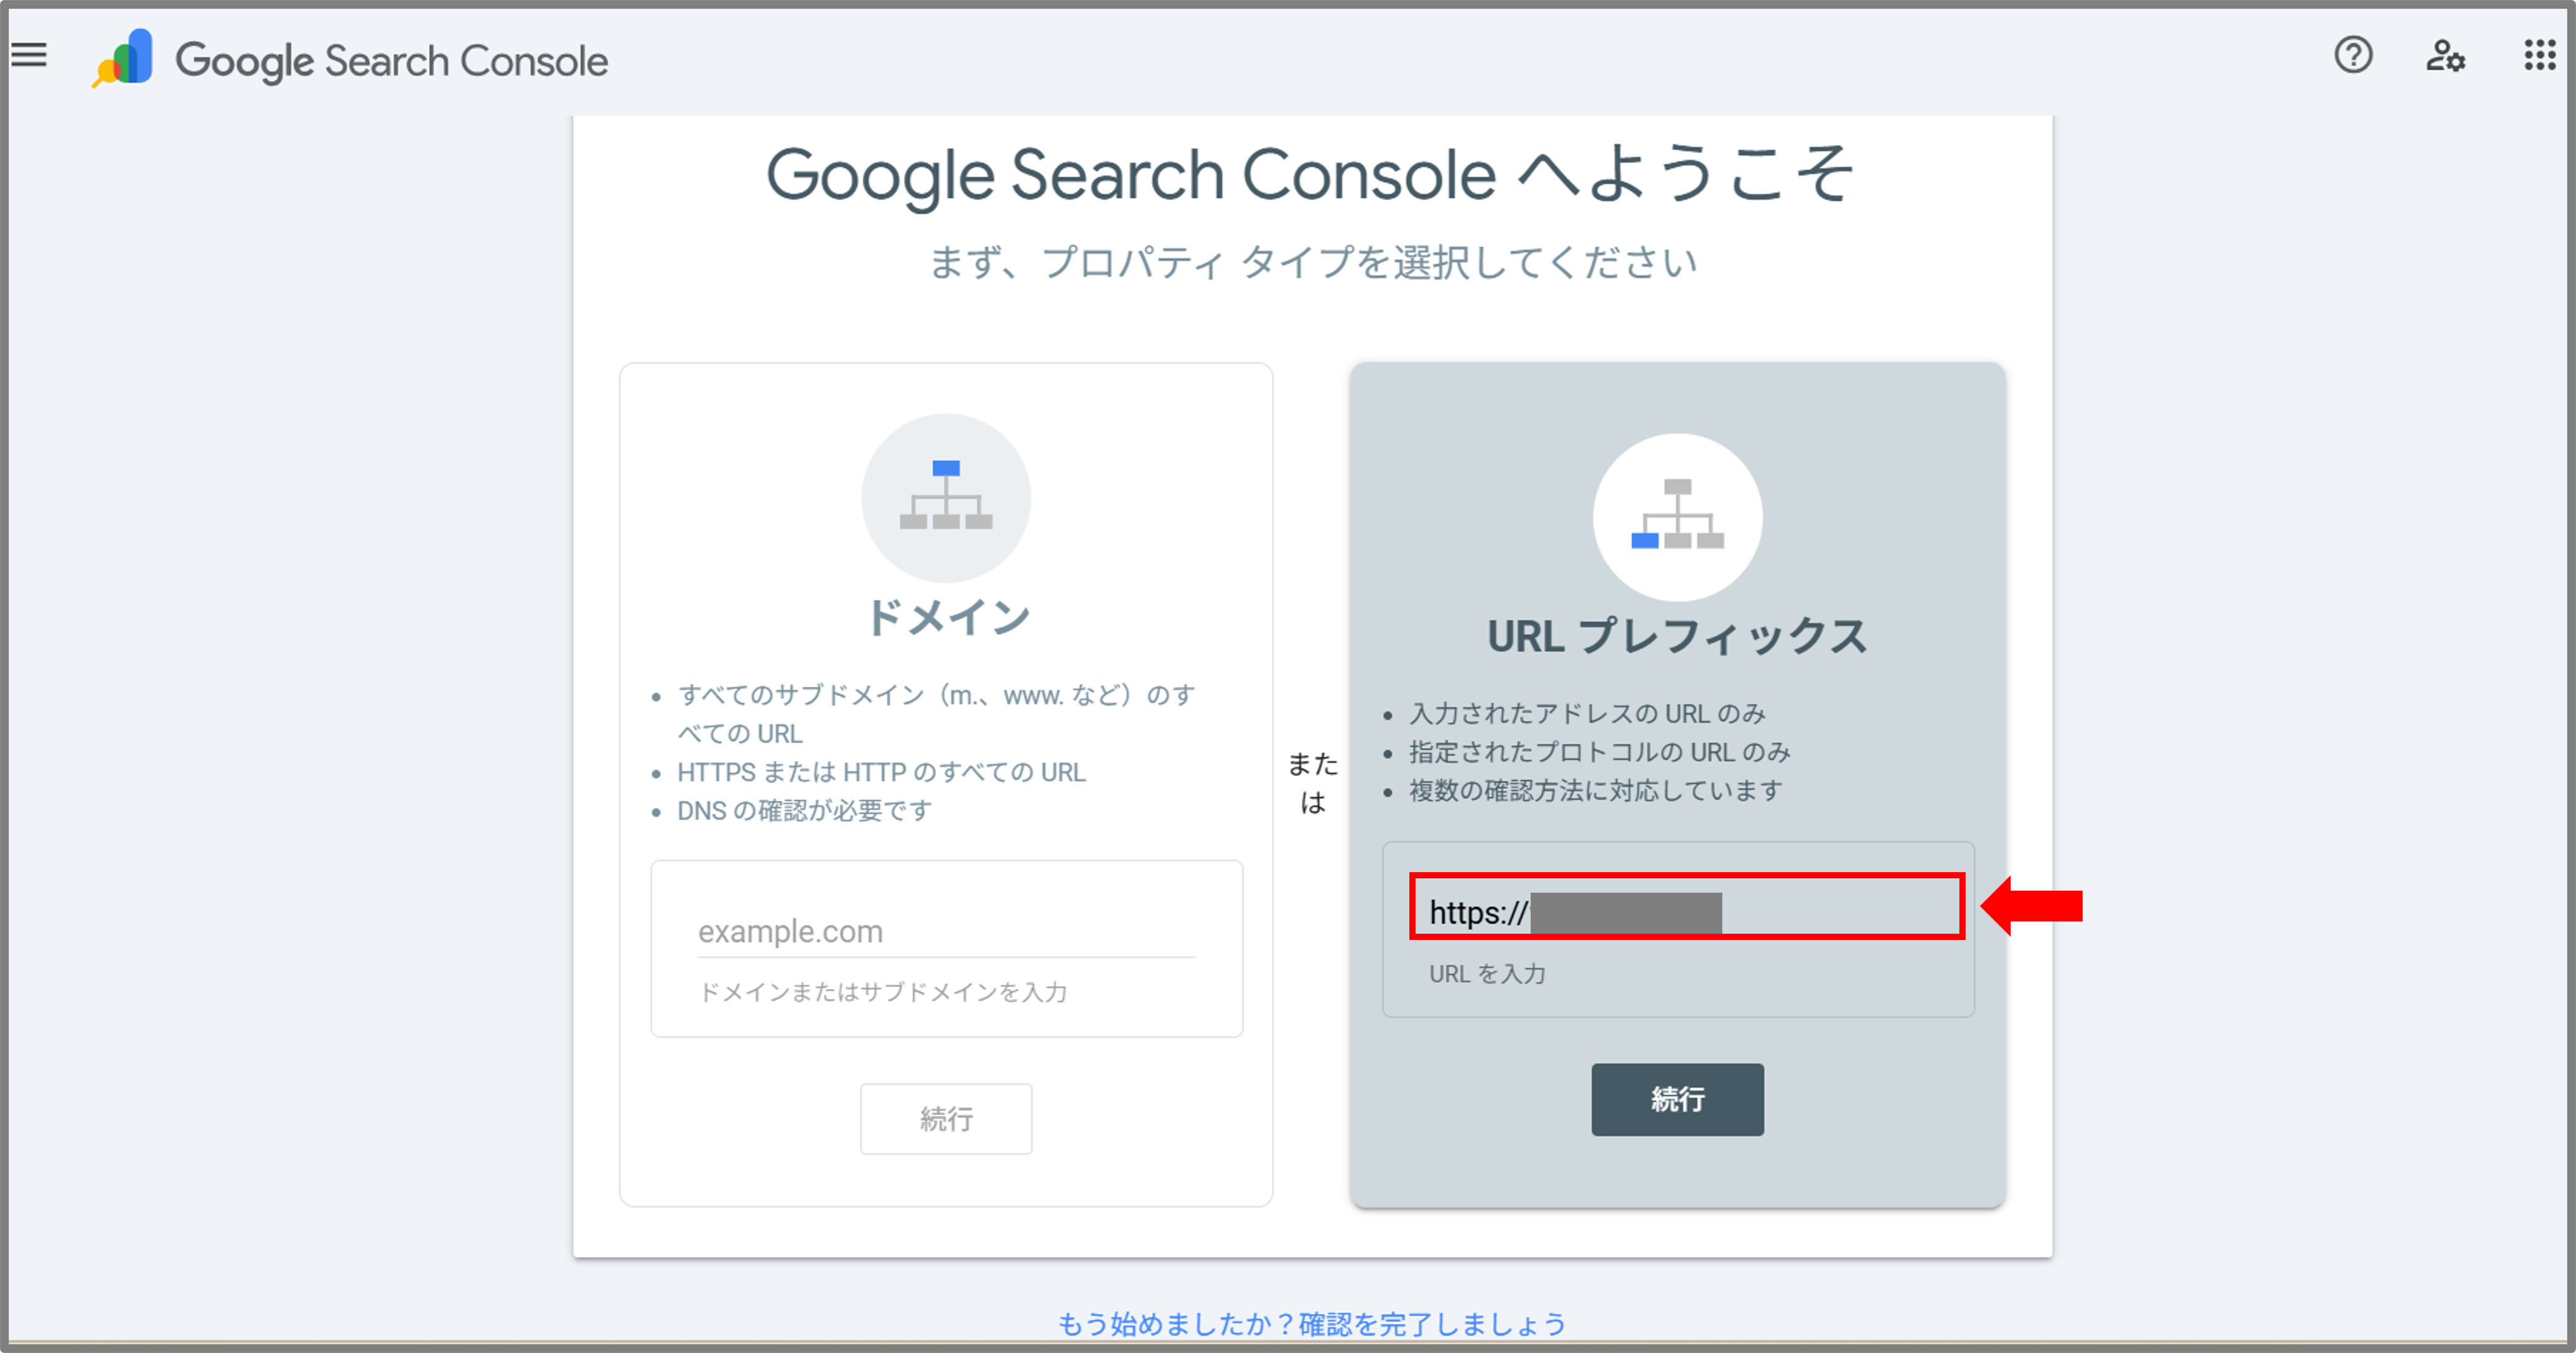The height and width of the screenshot is (1353, 2576).
Task: Click bullet HTTPS または HTTP のすべての URL
Action: 881,772
